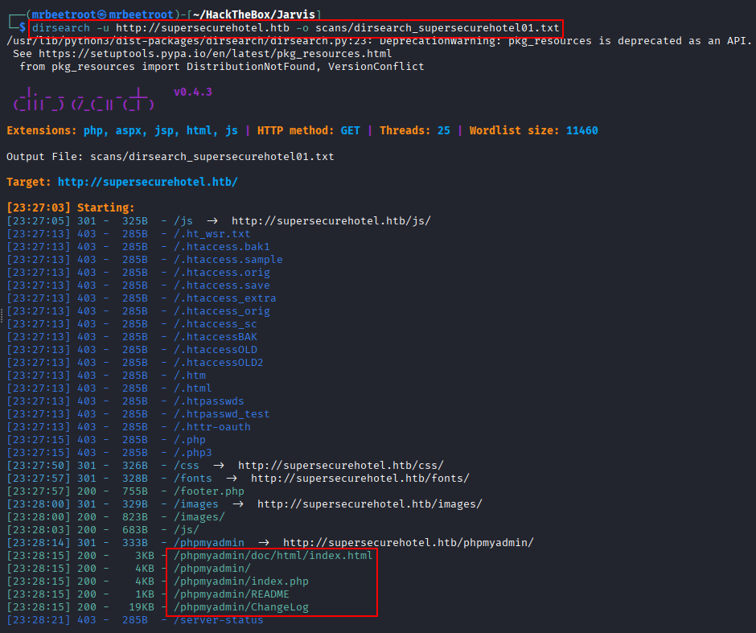The image size is (756, 633).
Task: Click the /phpmyadmin/doc/html/index.html path
Action: point(273,555)
